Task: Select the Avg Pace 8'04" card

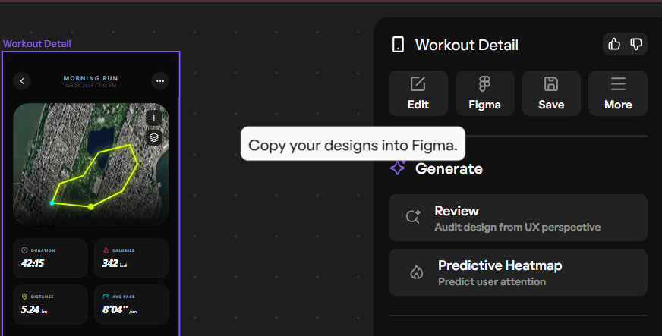Action: [131, 304]
